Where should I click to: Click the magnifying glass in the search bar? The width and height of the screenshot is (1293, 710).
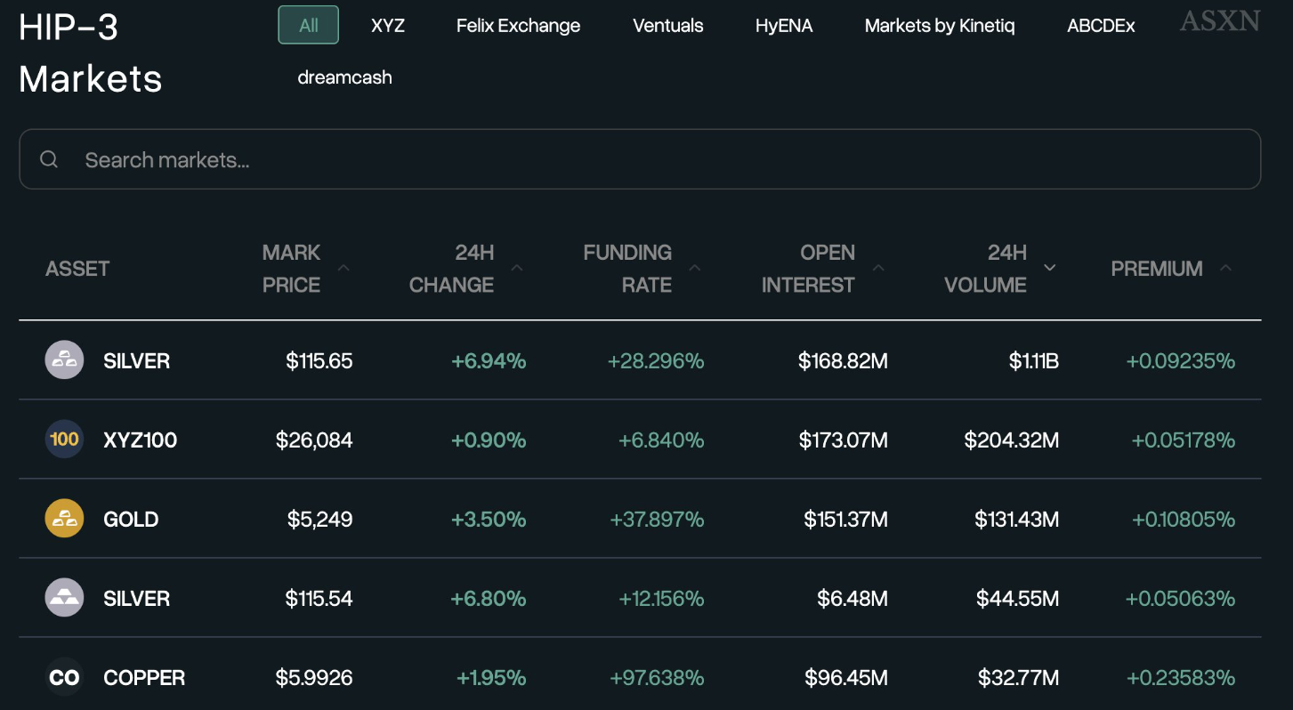click(48, 158)
